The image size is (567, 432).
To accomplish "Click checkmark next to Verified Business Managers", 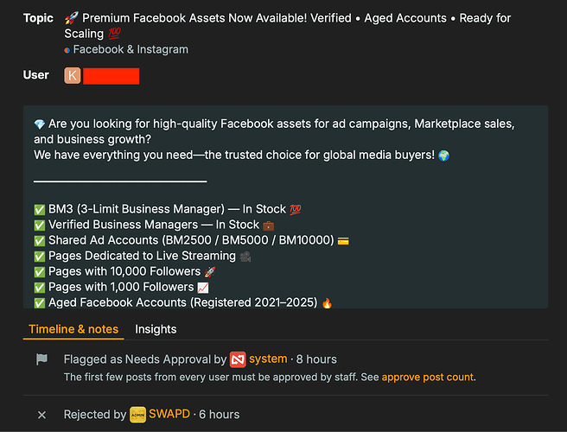I will pyautogui.click(x=40, y=226).
